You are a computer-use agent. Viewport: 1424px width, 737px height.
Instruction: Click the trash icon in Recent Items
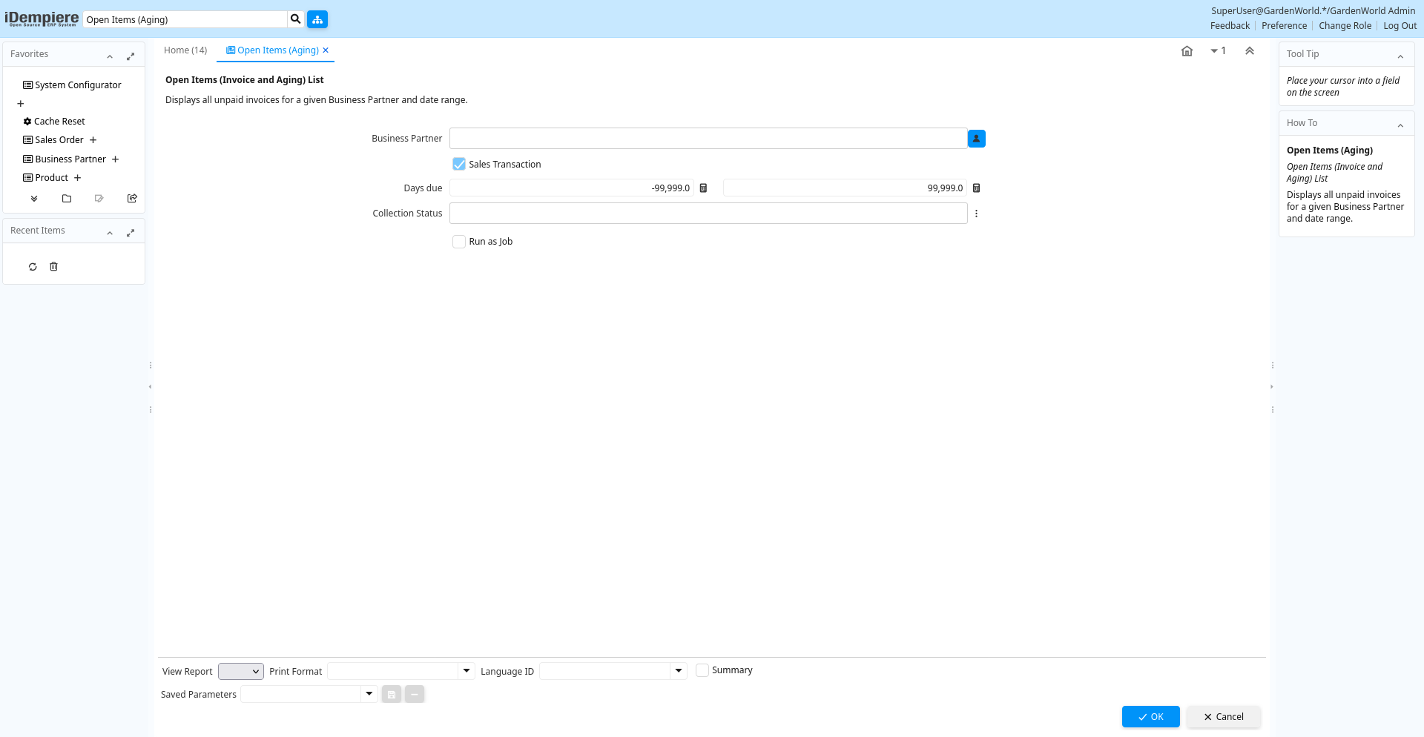(x=53, y=267)
